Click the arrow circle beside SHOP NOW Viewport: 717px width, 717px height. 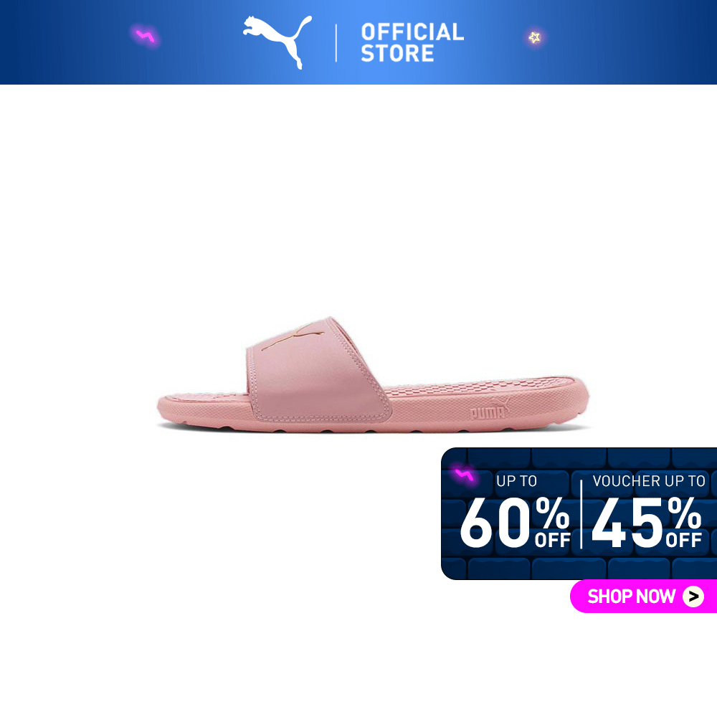pos(693,597)
